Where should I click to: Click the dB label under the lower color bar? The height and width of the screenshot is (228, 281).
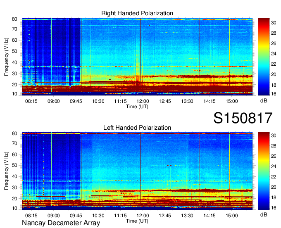(264, 214)
